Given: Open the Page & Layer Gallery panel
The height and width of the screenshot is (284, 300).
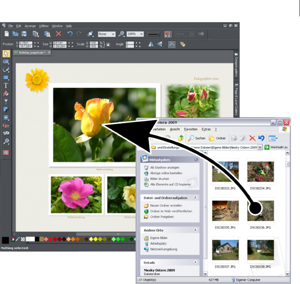Looking at the screenshot, I should point(236,100).
